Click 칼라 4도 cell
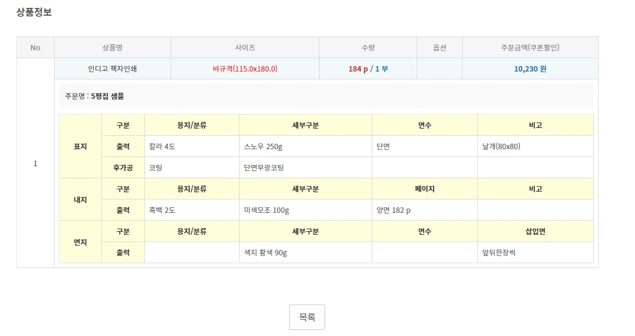Screen dimensions: 635x336 pos(192,146)
